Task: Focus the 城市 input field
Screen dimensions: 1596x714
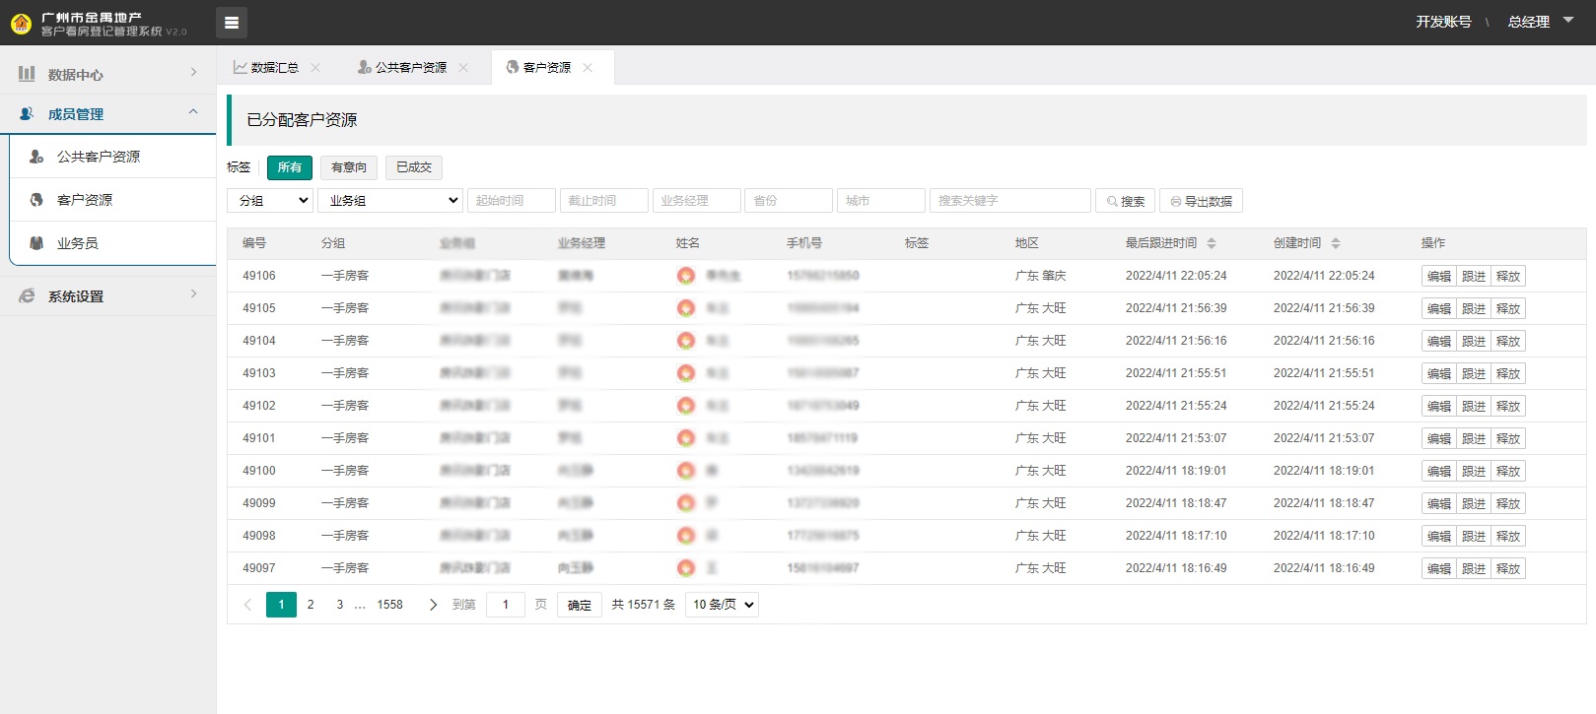Action: 881,201
